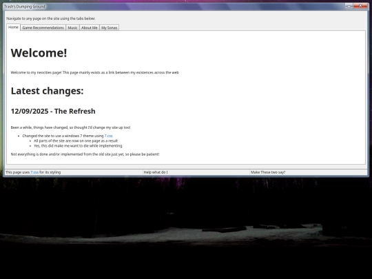Screen dimensions: 372x279
Task: Click the 'Help what do I' status bar field
Action: point(196,172)
